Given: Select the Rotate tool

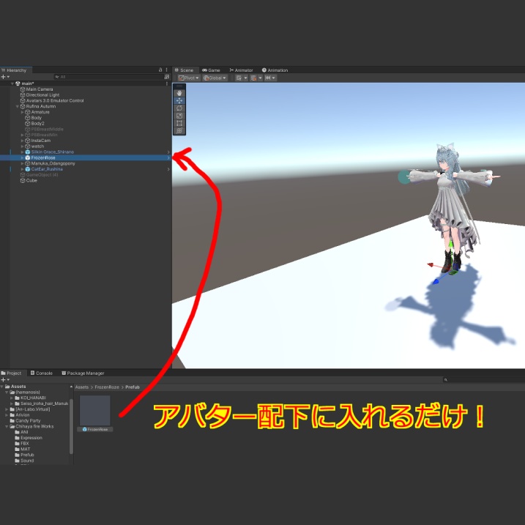Looking at the screenshot, I should [x=179, y=108].
